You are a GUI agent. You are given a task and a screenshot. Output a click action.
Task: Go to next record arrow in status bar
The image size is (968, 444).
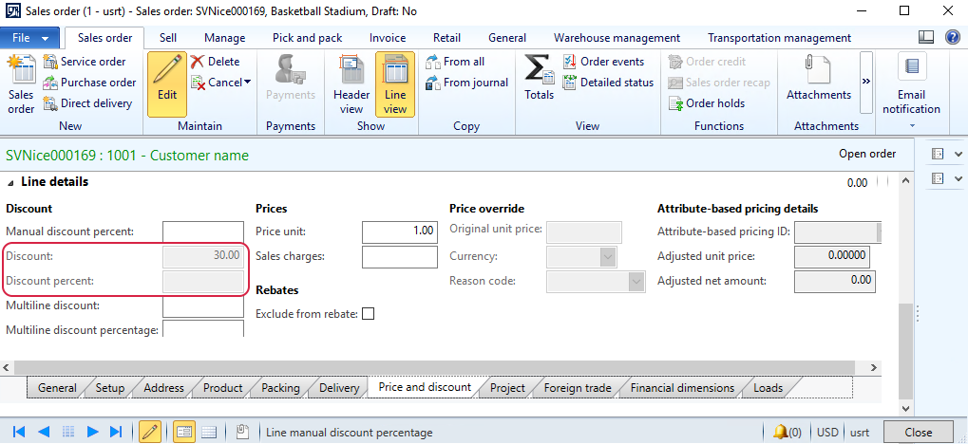click(92, 432)
